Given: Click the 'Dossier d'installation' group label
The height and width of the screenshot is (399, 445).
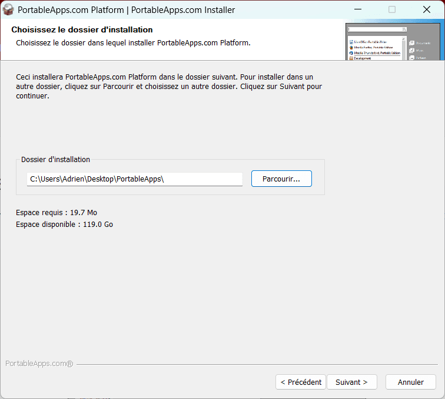Looking at the screenshot, I should pyautogui.click(x=55, y=160).
